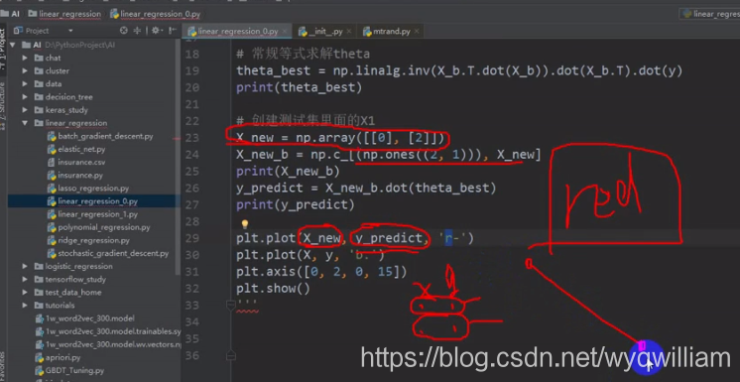
Task: Close the mtrand.py tab
Action: coord(417,32)
